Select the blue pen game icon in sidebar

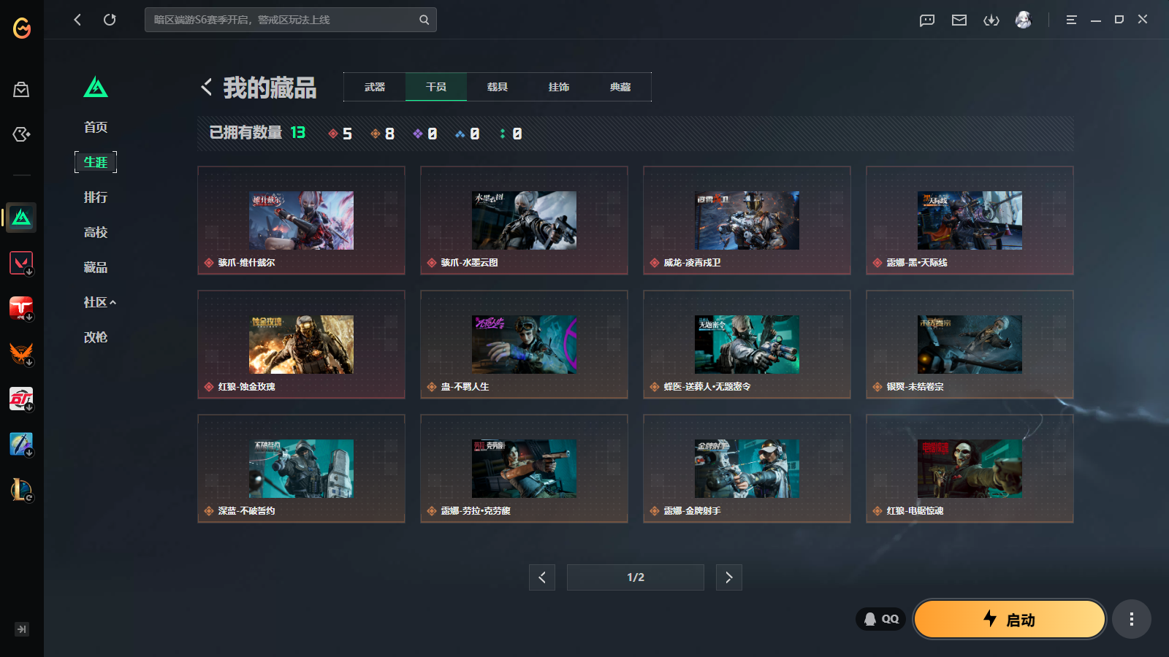pyautogui.click(x=21, y=444)
